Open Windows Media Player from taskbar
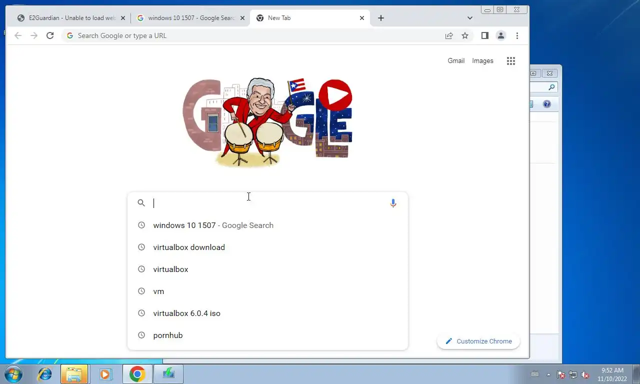Screen dimensions: 640x384 click(105, 374)
